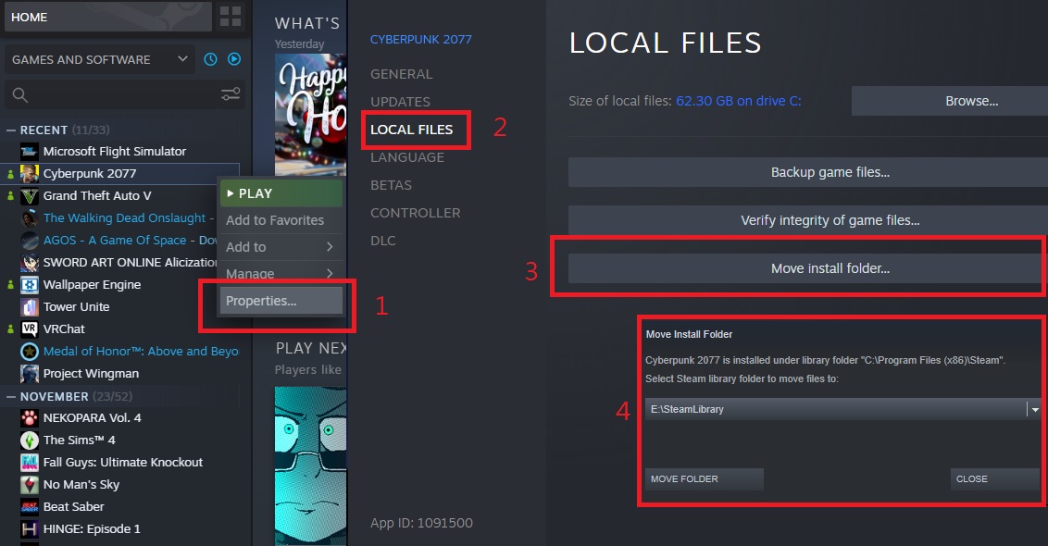This screenshot has width=1048, height=546.
Task: Click the recent activity clock icon
Action: click(x=210, y=59)
